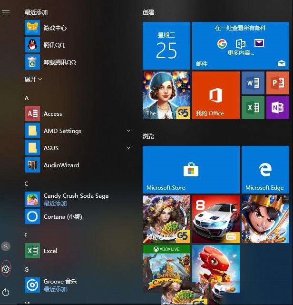Open Cortana circle icon
The image size is (293, 305).
tap(32, 216)
